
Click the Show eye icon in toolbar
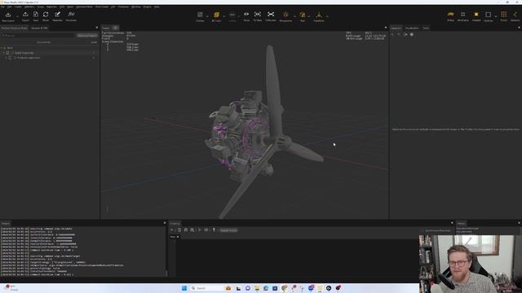point(246,15)
